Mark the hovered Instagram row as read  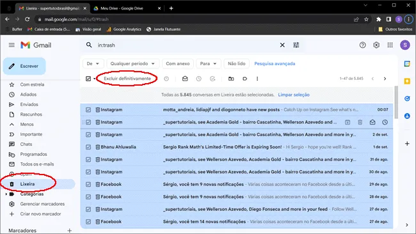[x=372, y=122]
